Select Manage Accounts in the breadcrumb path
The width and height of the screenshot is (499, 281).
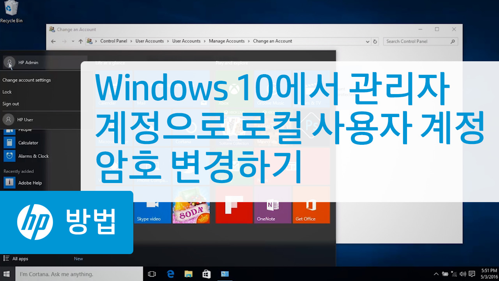point(227,41)
